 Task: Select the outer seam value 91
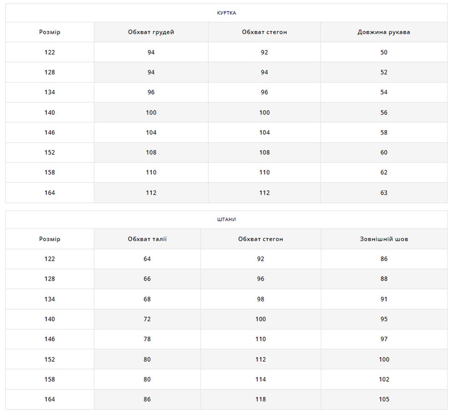(x=384, y=299)
